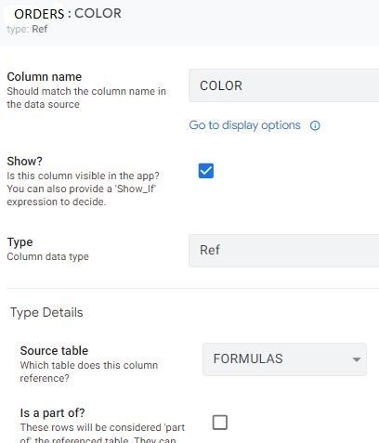Open the Type selector showing Ref
The image size is (379, 443).
pos(284,251)
